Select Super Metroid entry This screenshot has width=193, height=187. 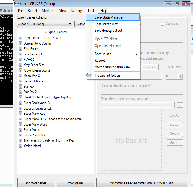coord(32,130)
